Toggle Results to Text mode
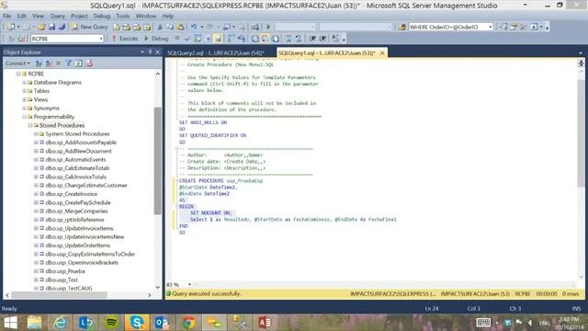588x331 pixels. 255,39
